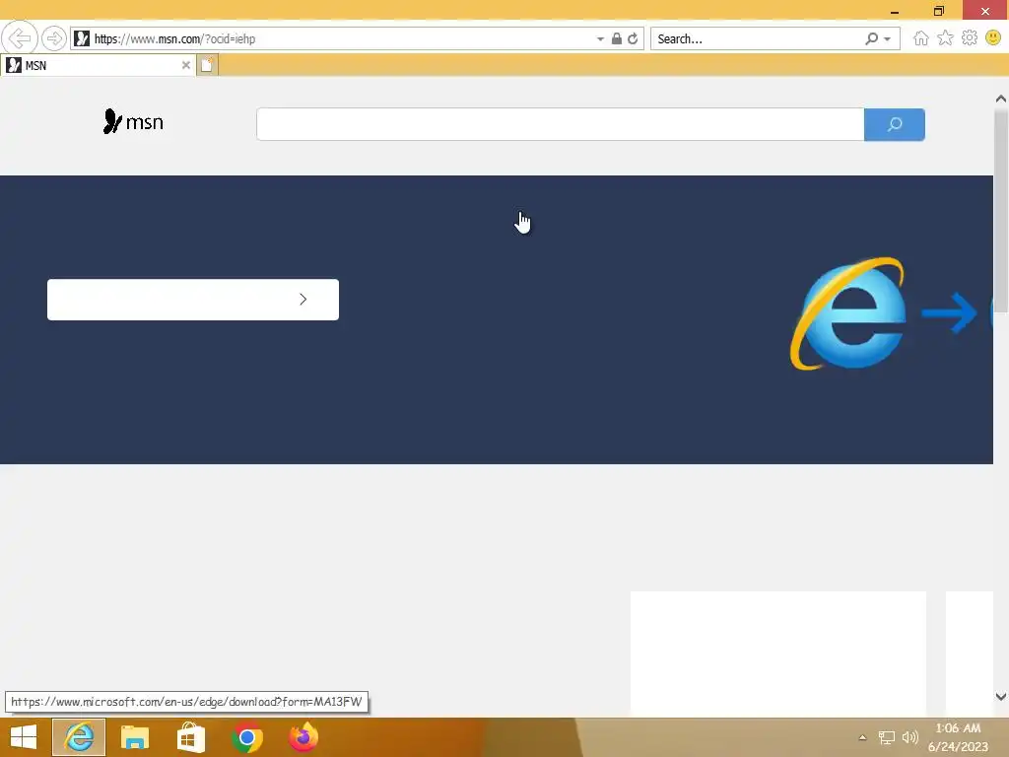Refresh the page with the reload icon
1009x757 pixels.
pyautogui.click(x=634, y=38)
